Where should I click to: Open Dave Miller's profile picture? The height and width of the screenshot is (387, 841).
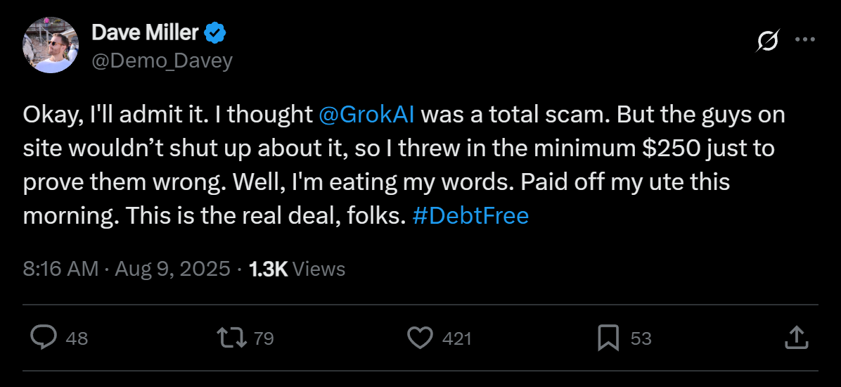51,45
